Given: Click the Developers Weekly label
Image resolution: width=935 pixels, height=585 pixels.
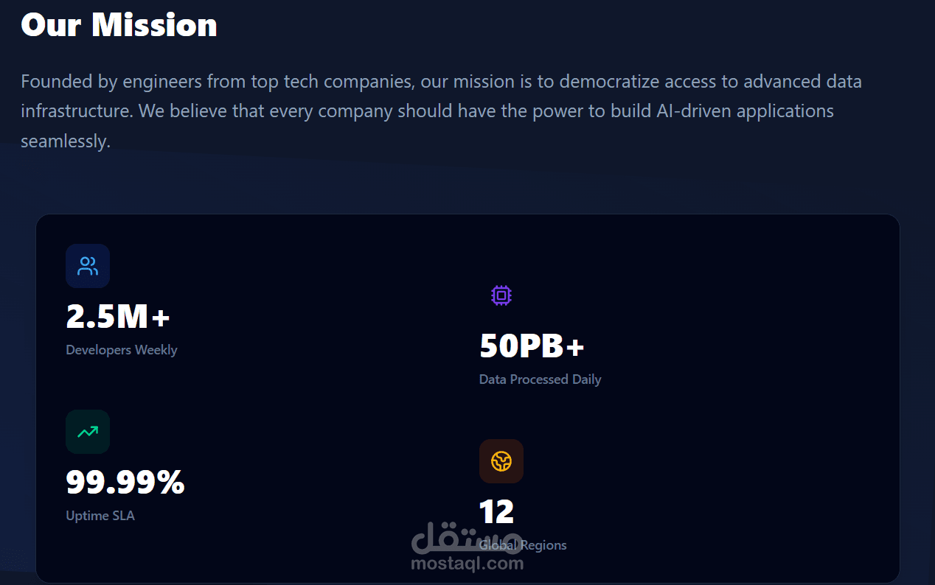Looking at the screenshot, I should coord(122,350).
